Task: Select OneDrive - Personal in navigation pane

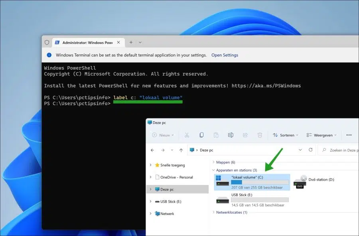Action: click(x=177, y=177)
